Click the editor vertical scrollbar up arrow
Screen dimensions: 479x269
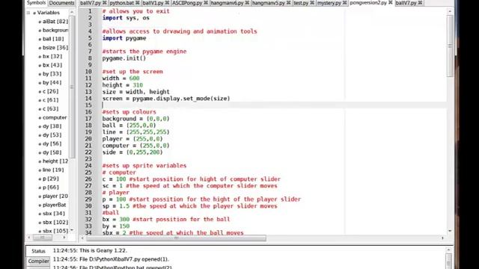pos(450,11)
